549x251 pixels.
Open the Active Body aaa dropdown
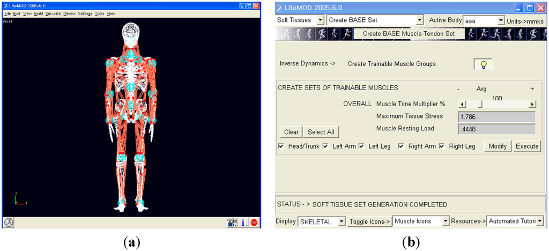click(x=501, y=20)
